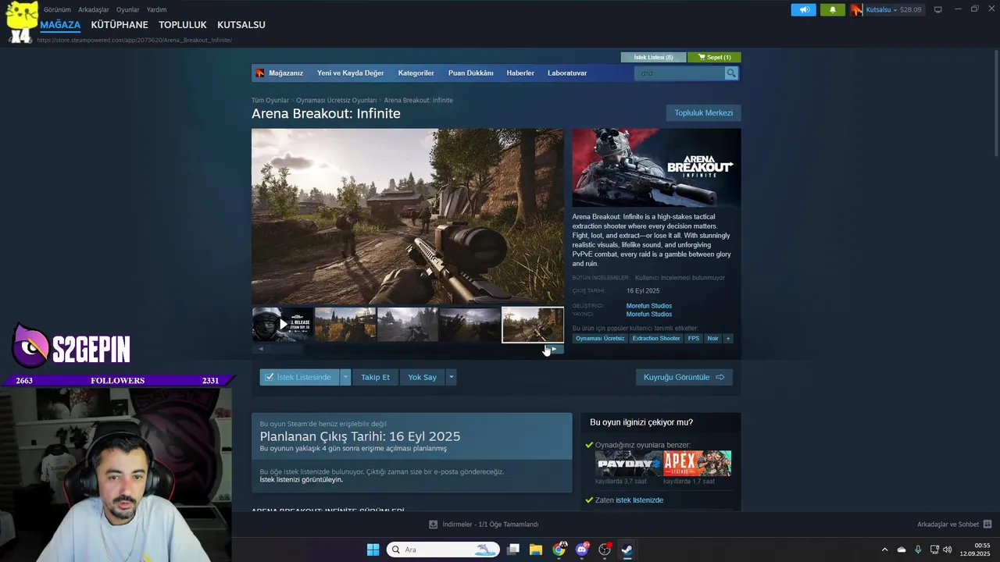Open Haberler in store navigation
The image size is (1000, 562).
pos(520,73)
